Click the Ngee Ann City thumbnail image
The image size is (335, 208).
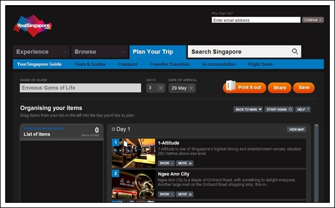[133, 184]
